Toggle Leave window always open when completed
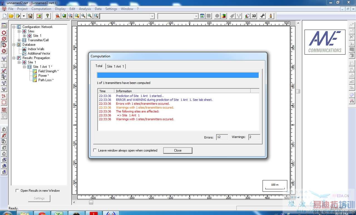This screenshot has height=215, width=356. [x=95, y=150]
